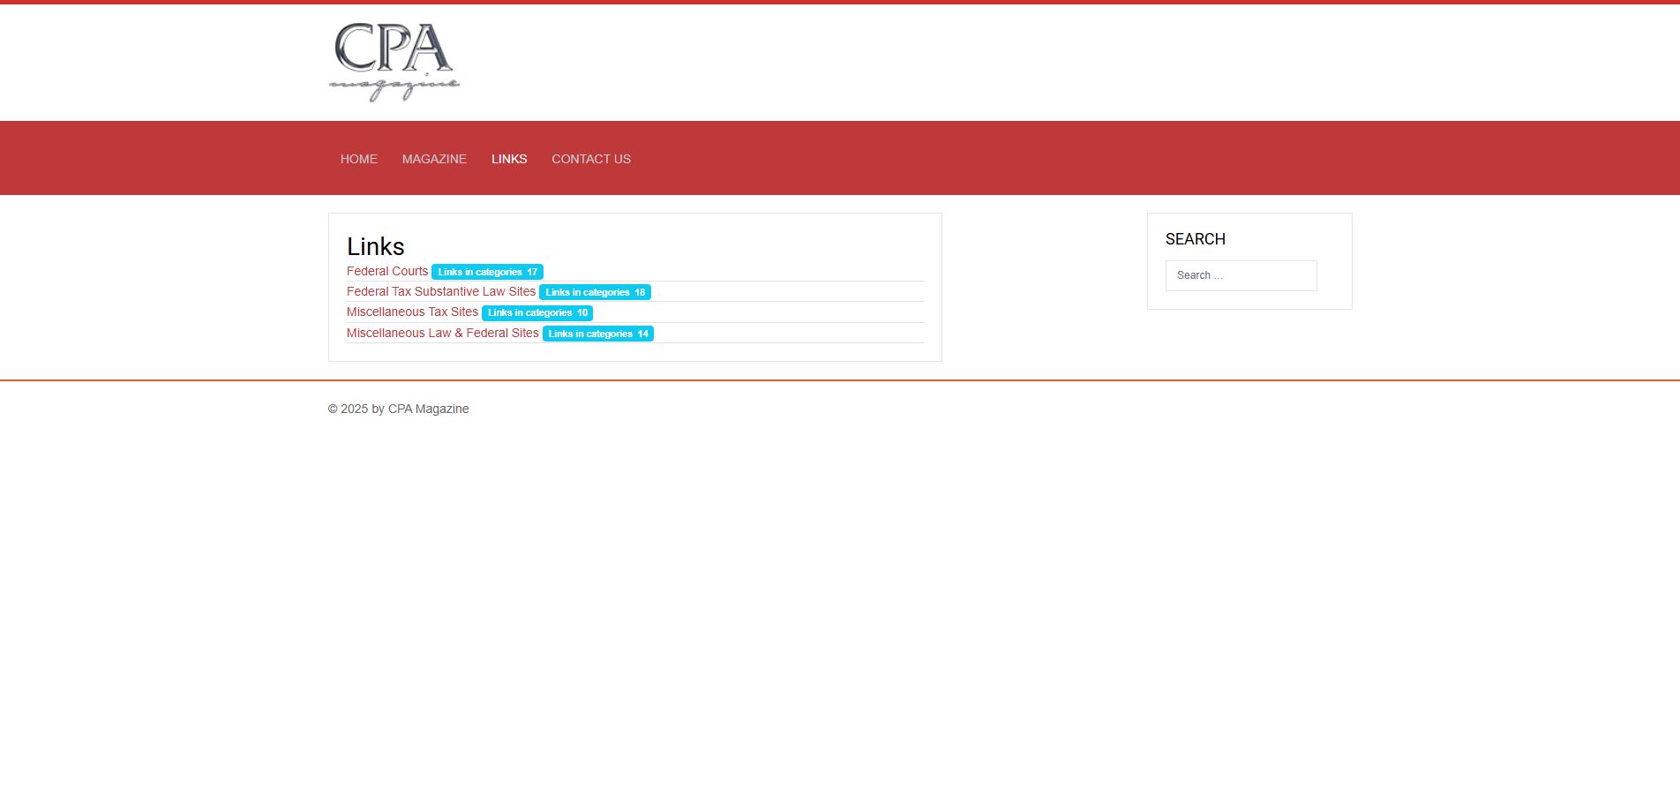
Task: Open the CONTACT US page
Action: pos(591,159)
